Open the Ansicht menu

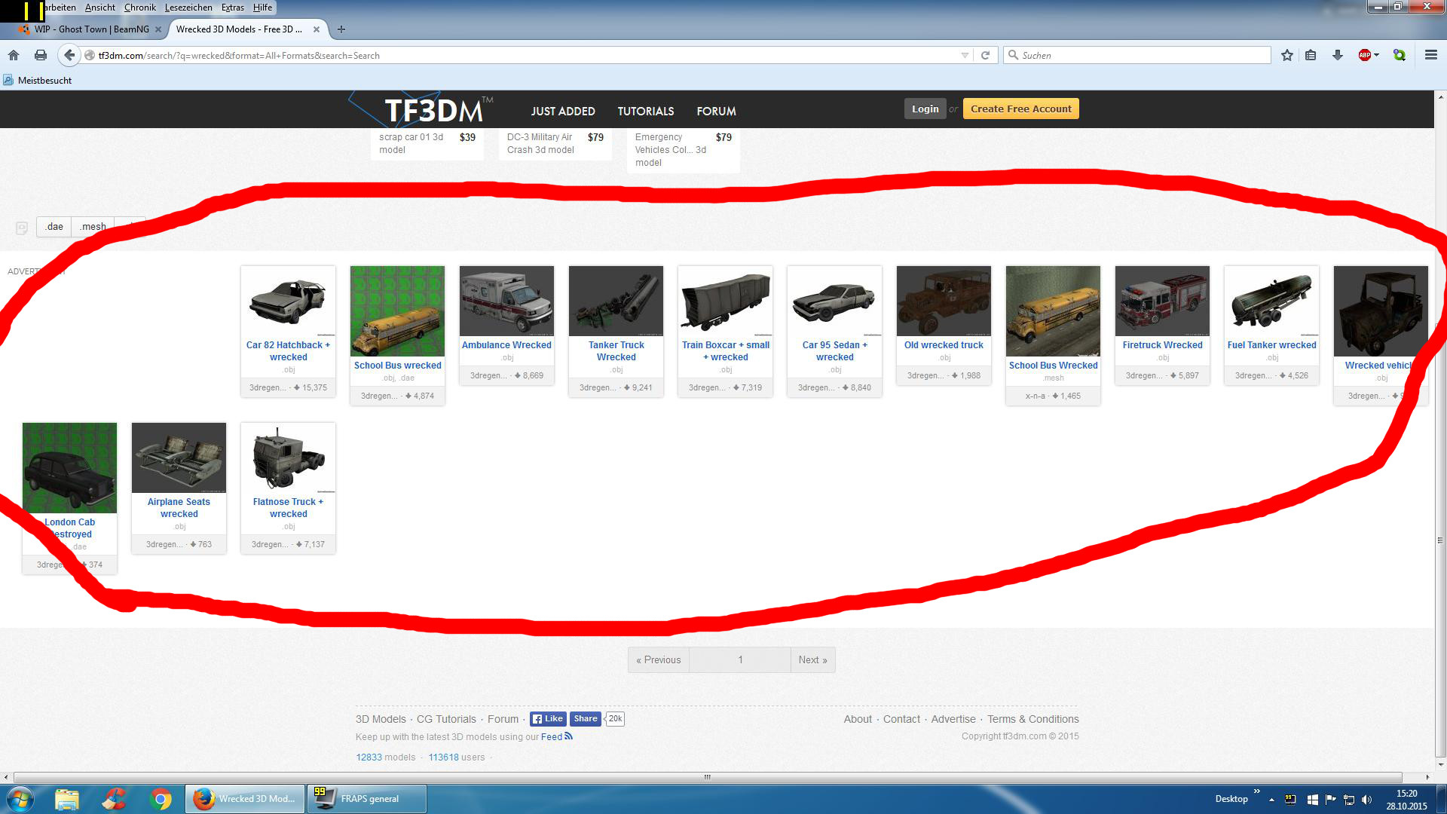[100, 8]
